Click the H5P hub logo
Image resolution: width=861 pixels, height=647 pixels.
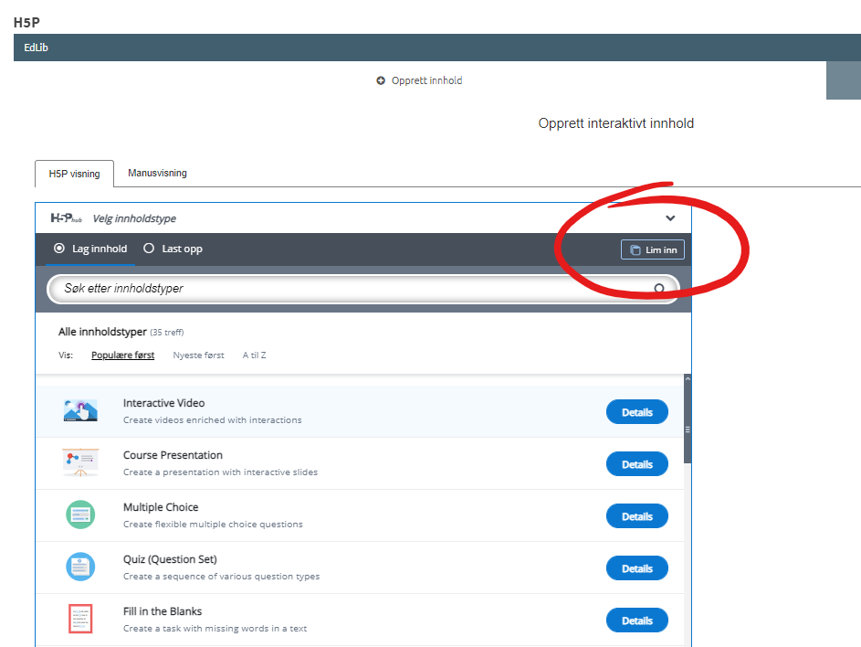pyautogui.click(x=67, y=218)
